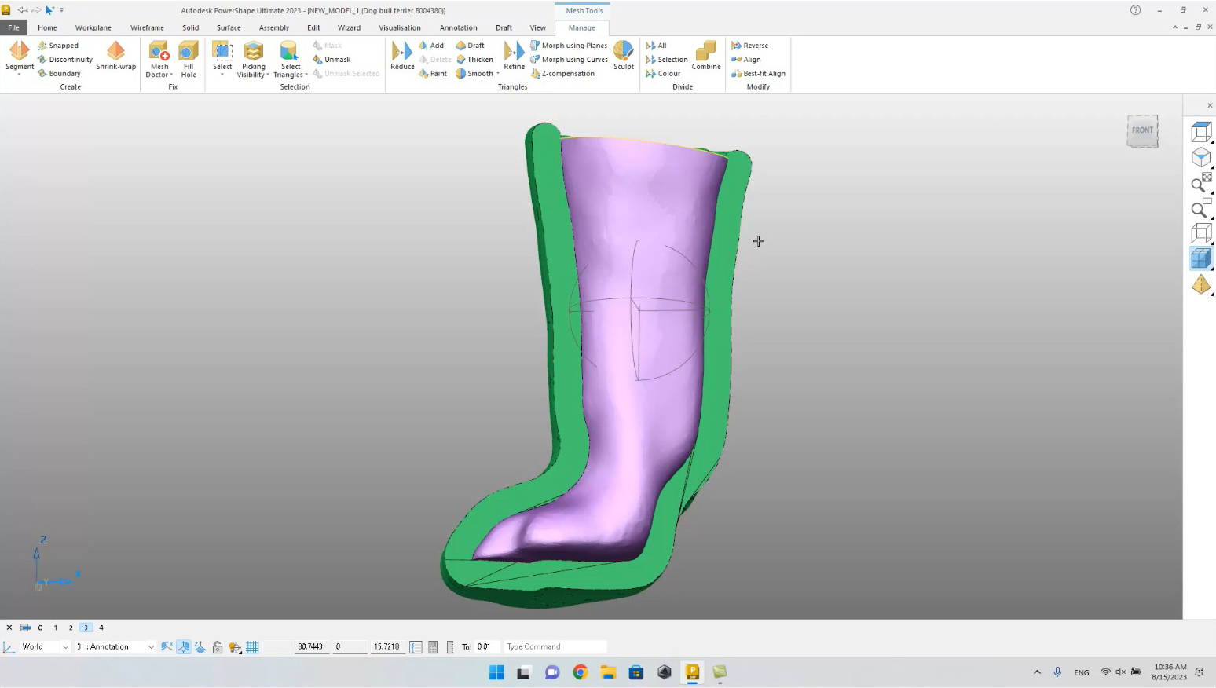This screenshot has width=1216, height=688.
Task: Toggle the grid display in the status bar
Action: pyautogui.click(x=251, y=646)
